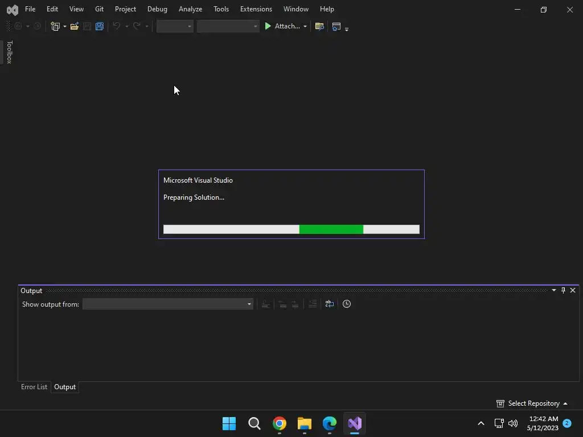Viewport: 583px width, 437px height.
Task: Toggle timestamps clock icon in Output
Action: [347, 304]
